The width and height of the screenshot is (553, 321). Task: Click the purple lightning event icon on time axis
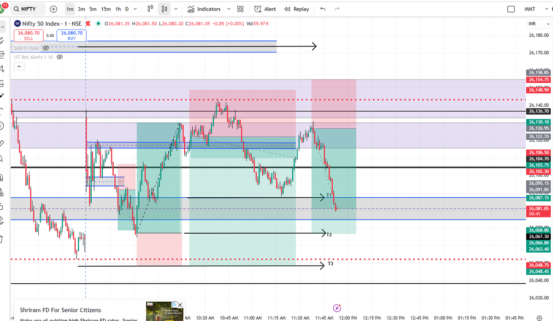[336, 308]
